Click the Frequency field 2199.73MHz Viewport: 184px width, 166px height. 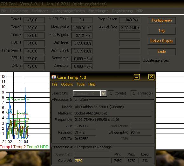point(113,120)
